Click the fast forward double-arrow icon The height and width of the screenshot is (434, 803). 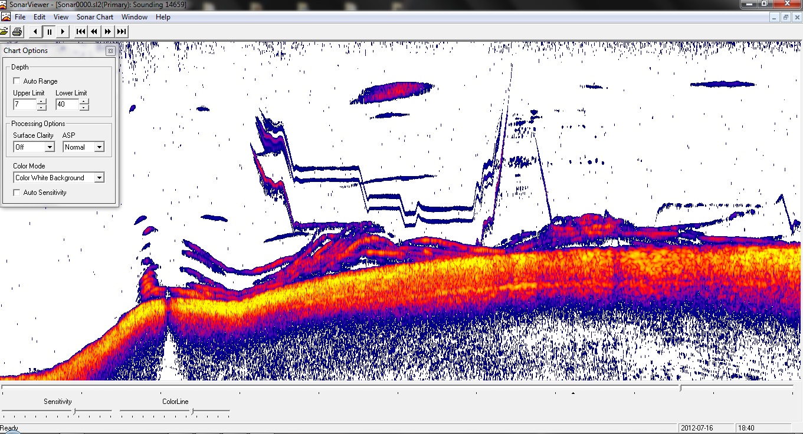click(x=108, y=31)
